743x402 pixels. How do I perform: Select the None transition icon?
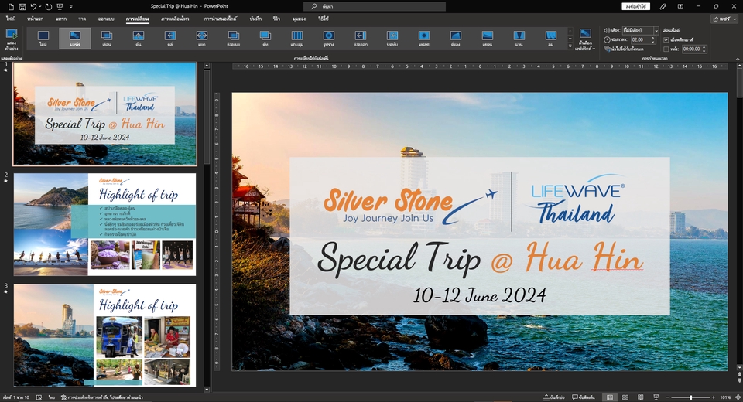43,39
